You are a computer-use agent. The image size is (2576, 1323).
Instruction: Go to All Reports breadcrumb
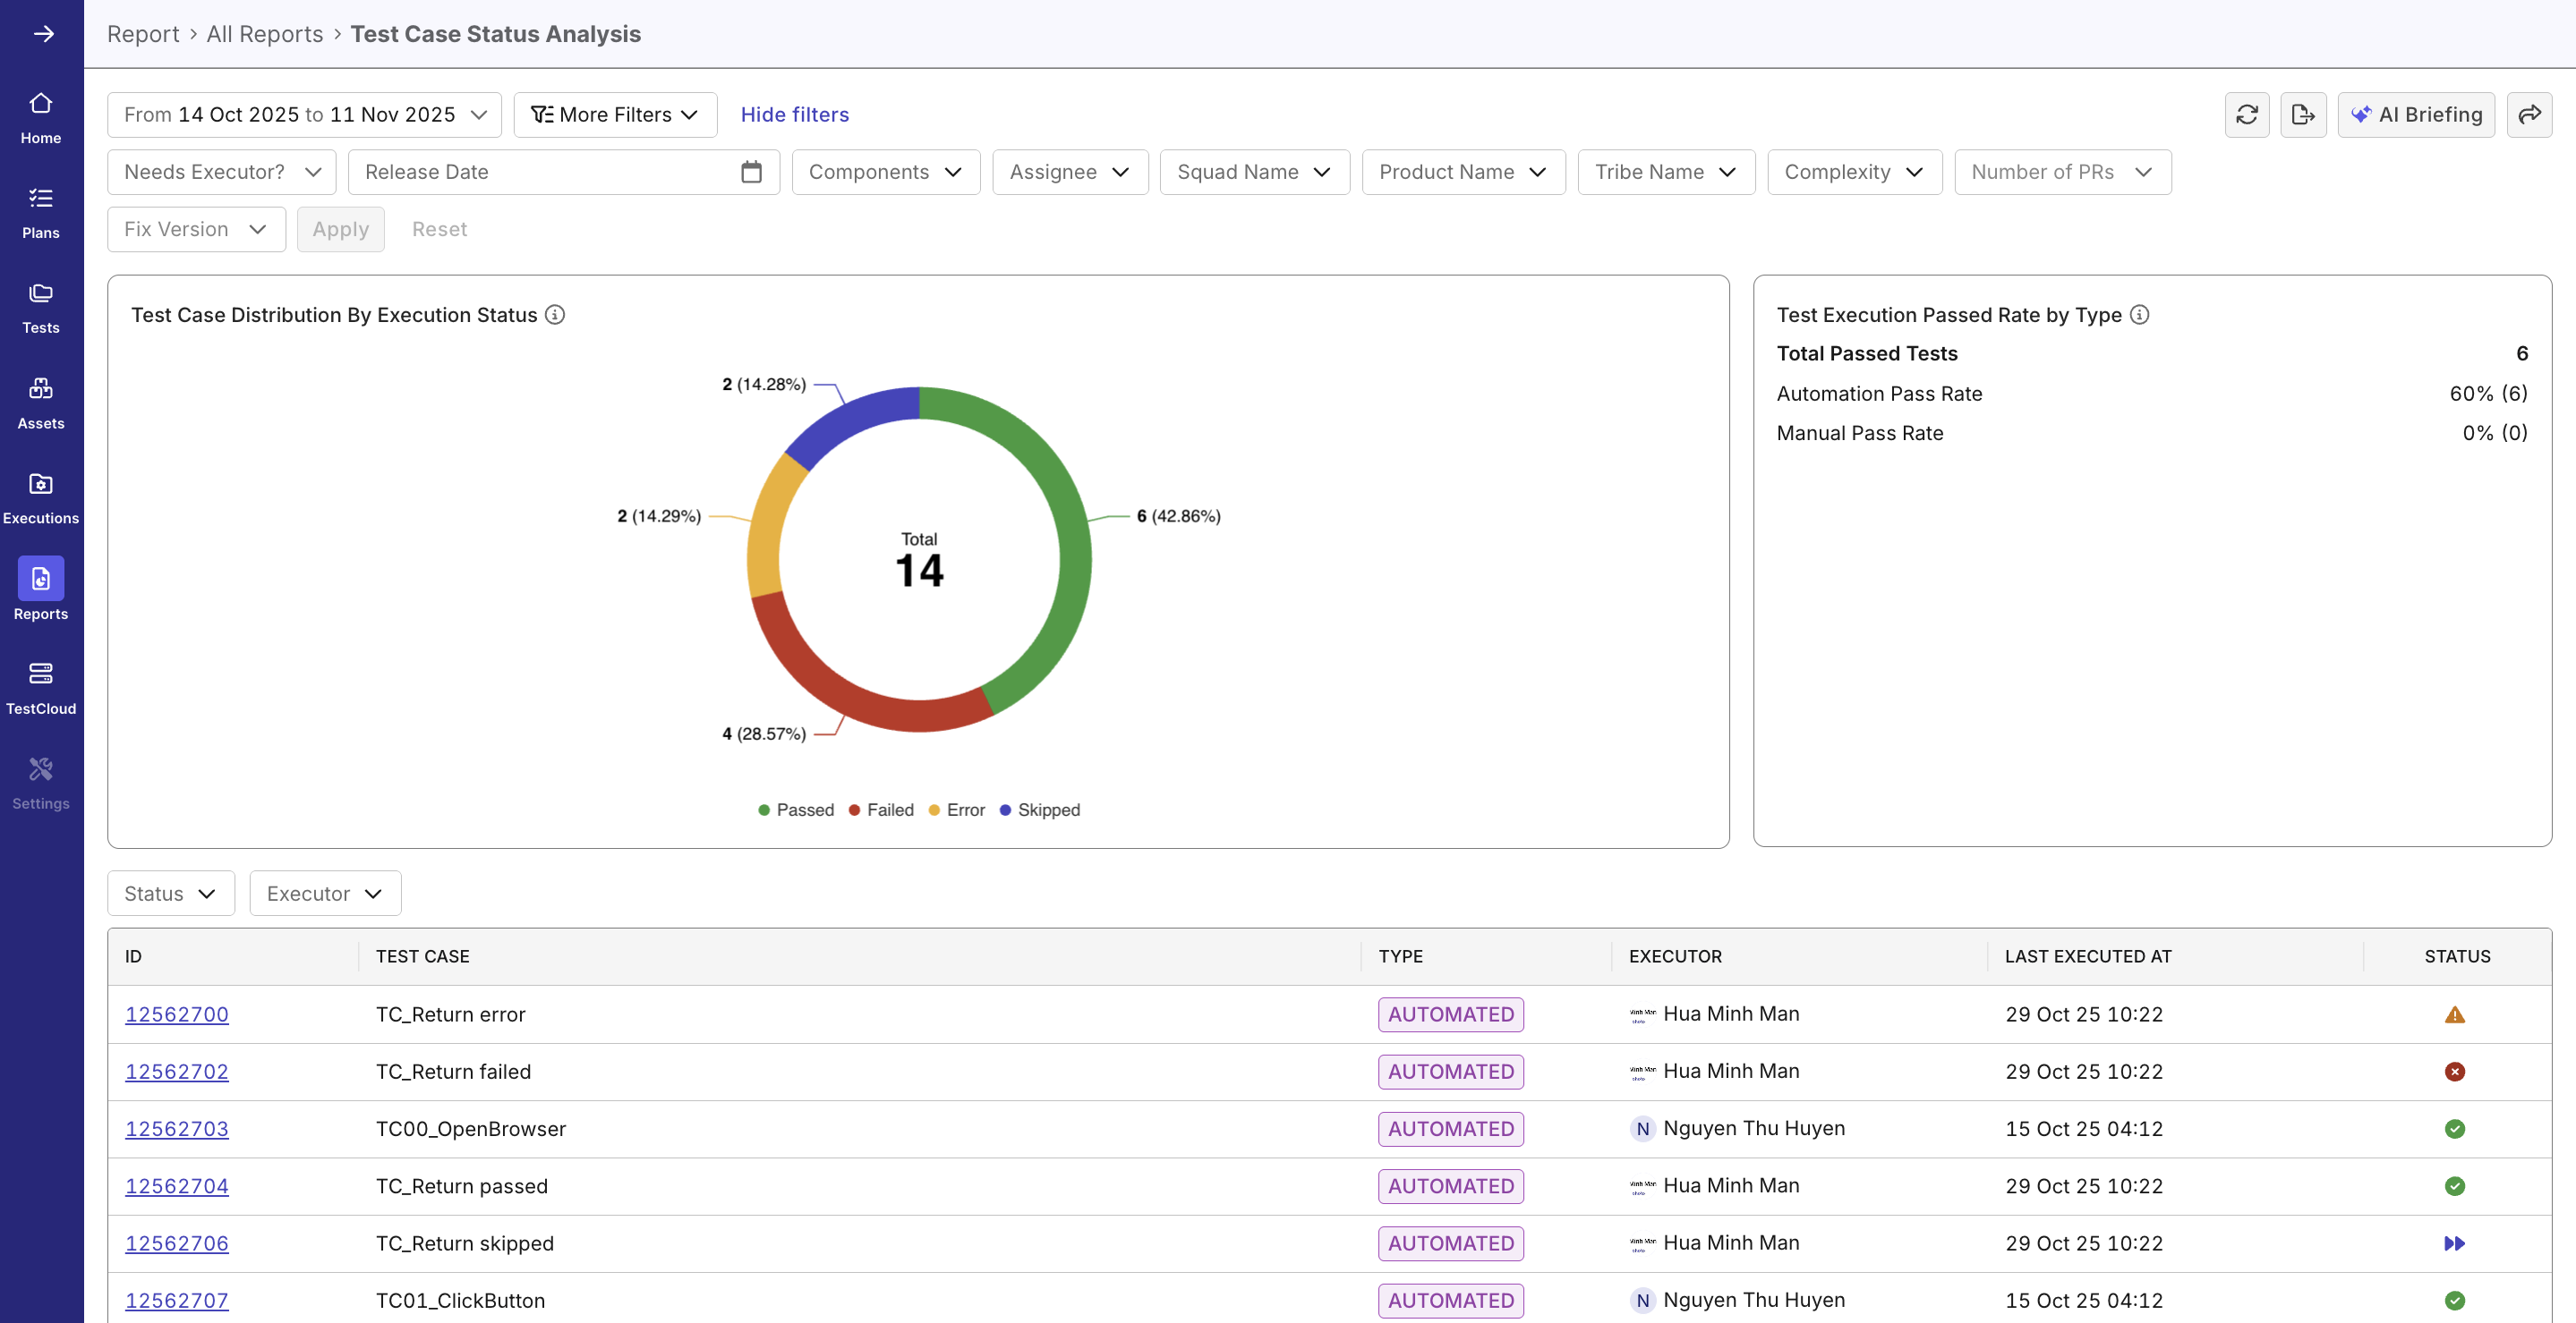264,33
